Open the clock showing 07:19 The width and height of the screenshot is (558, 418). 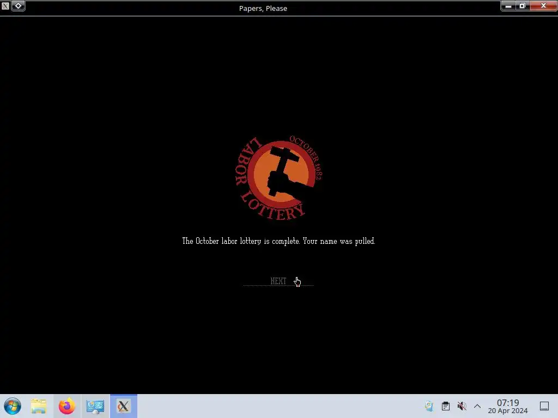pyautogui.click(x=508, y=406)
